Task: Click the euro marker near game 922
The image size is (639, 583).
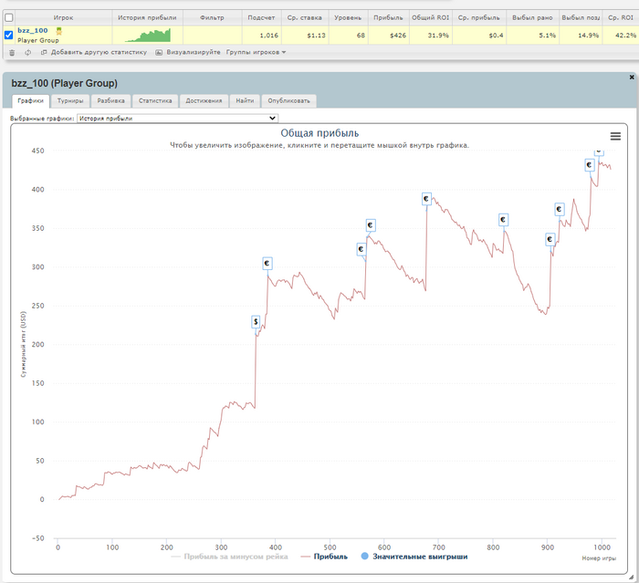Action: tap(560, 209)
